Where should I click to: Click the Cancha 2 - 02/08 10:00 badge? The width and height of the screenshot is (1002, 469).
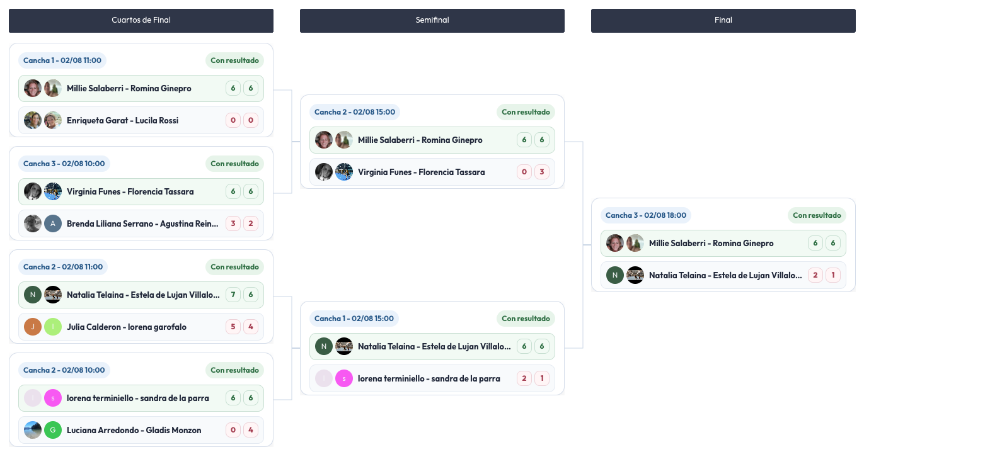click(x=64, y=370)
